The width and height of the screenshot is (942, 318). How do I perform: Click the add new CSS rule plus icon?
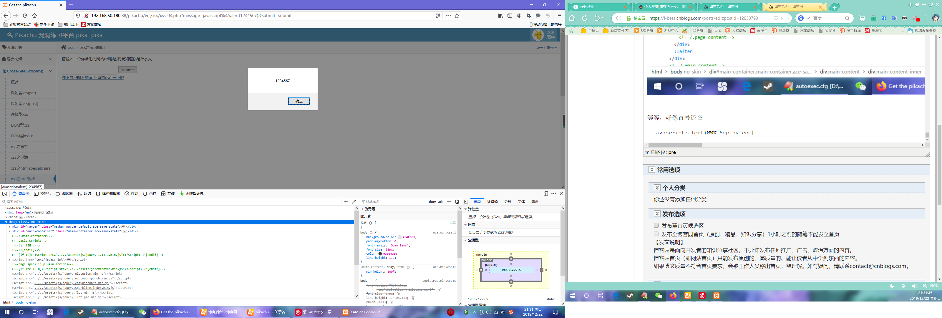click(x=449, y=202)
